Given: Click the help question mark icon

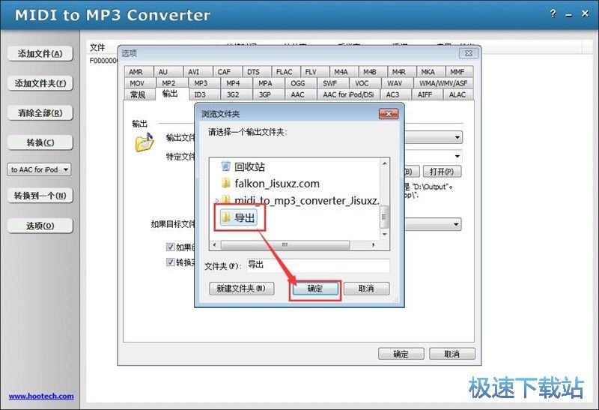Looking at the screenshot, I should (x=553, y=14).
